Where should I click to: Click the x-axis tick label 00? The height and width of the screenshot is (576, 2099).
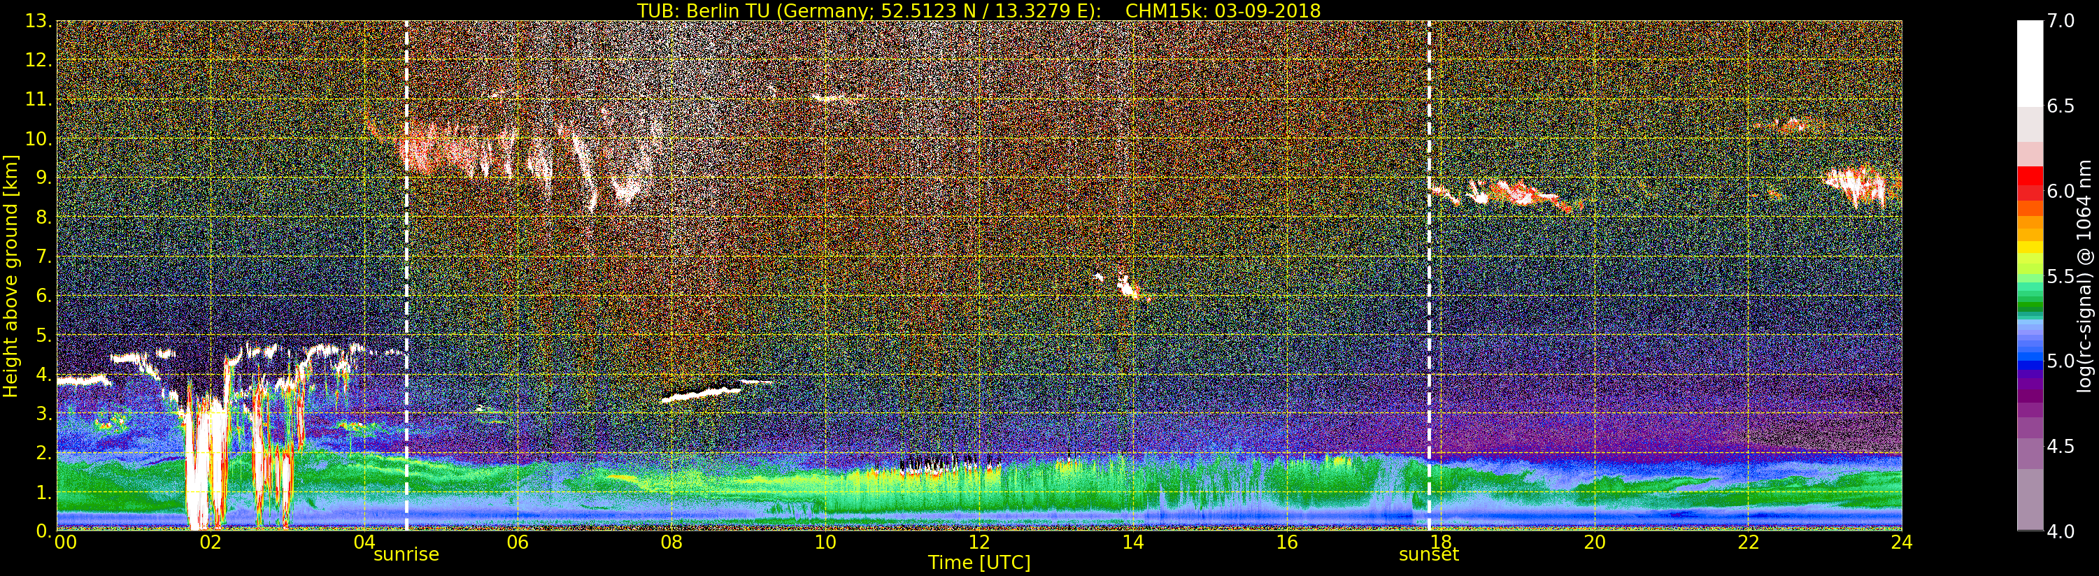64,542
